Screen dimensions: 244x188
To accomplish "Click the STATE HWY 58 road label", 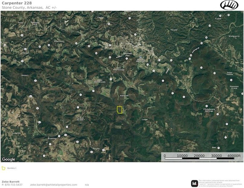I will (x=196, y=51).
